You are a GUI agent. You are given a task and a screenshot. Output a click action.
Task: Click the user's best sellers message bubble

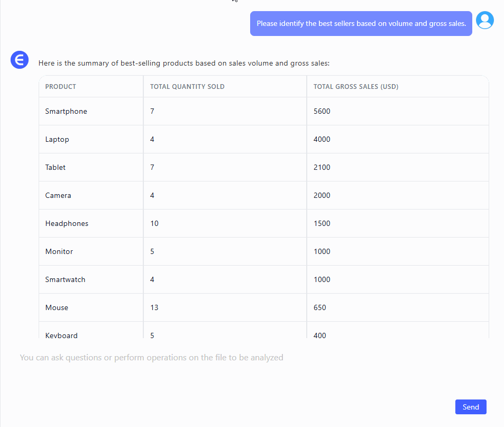tap(361, 24)
